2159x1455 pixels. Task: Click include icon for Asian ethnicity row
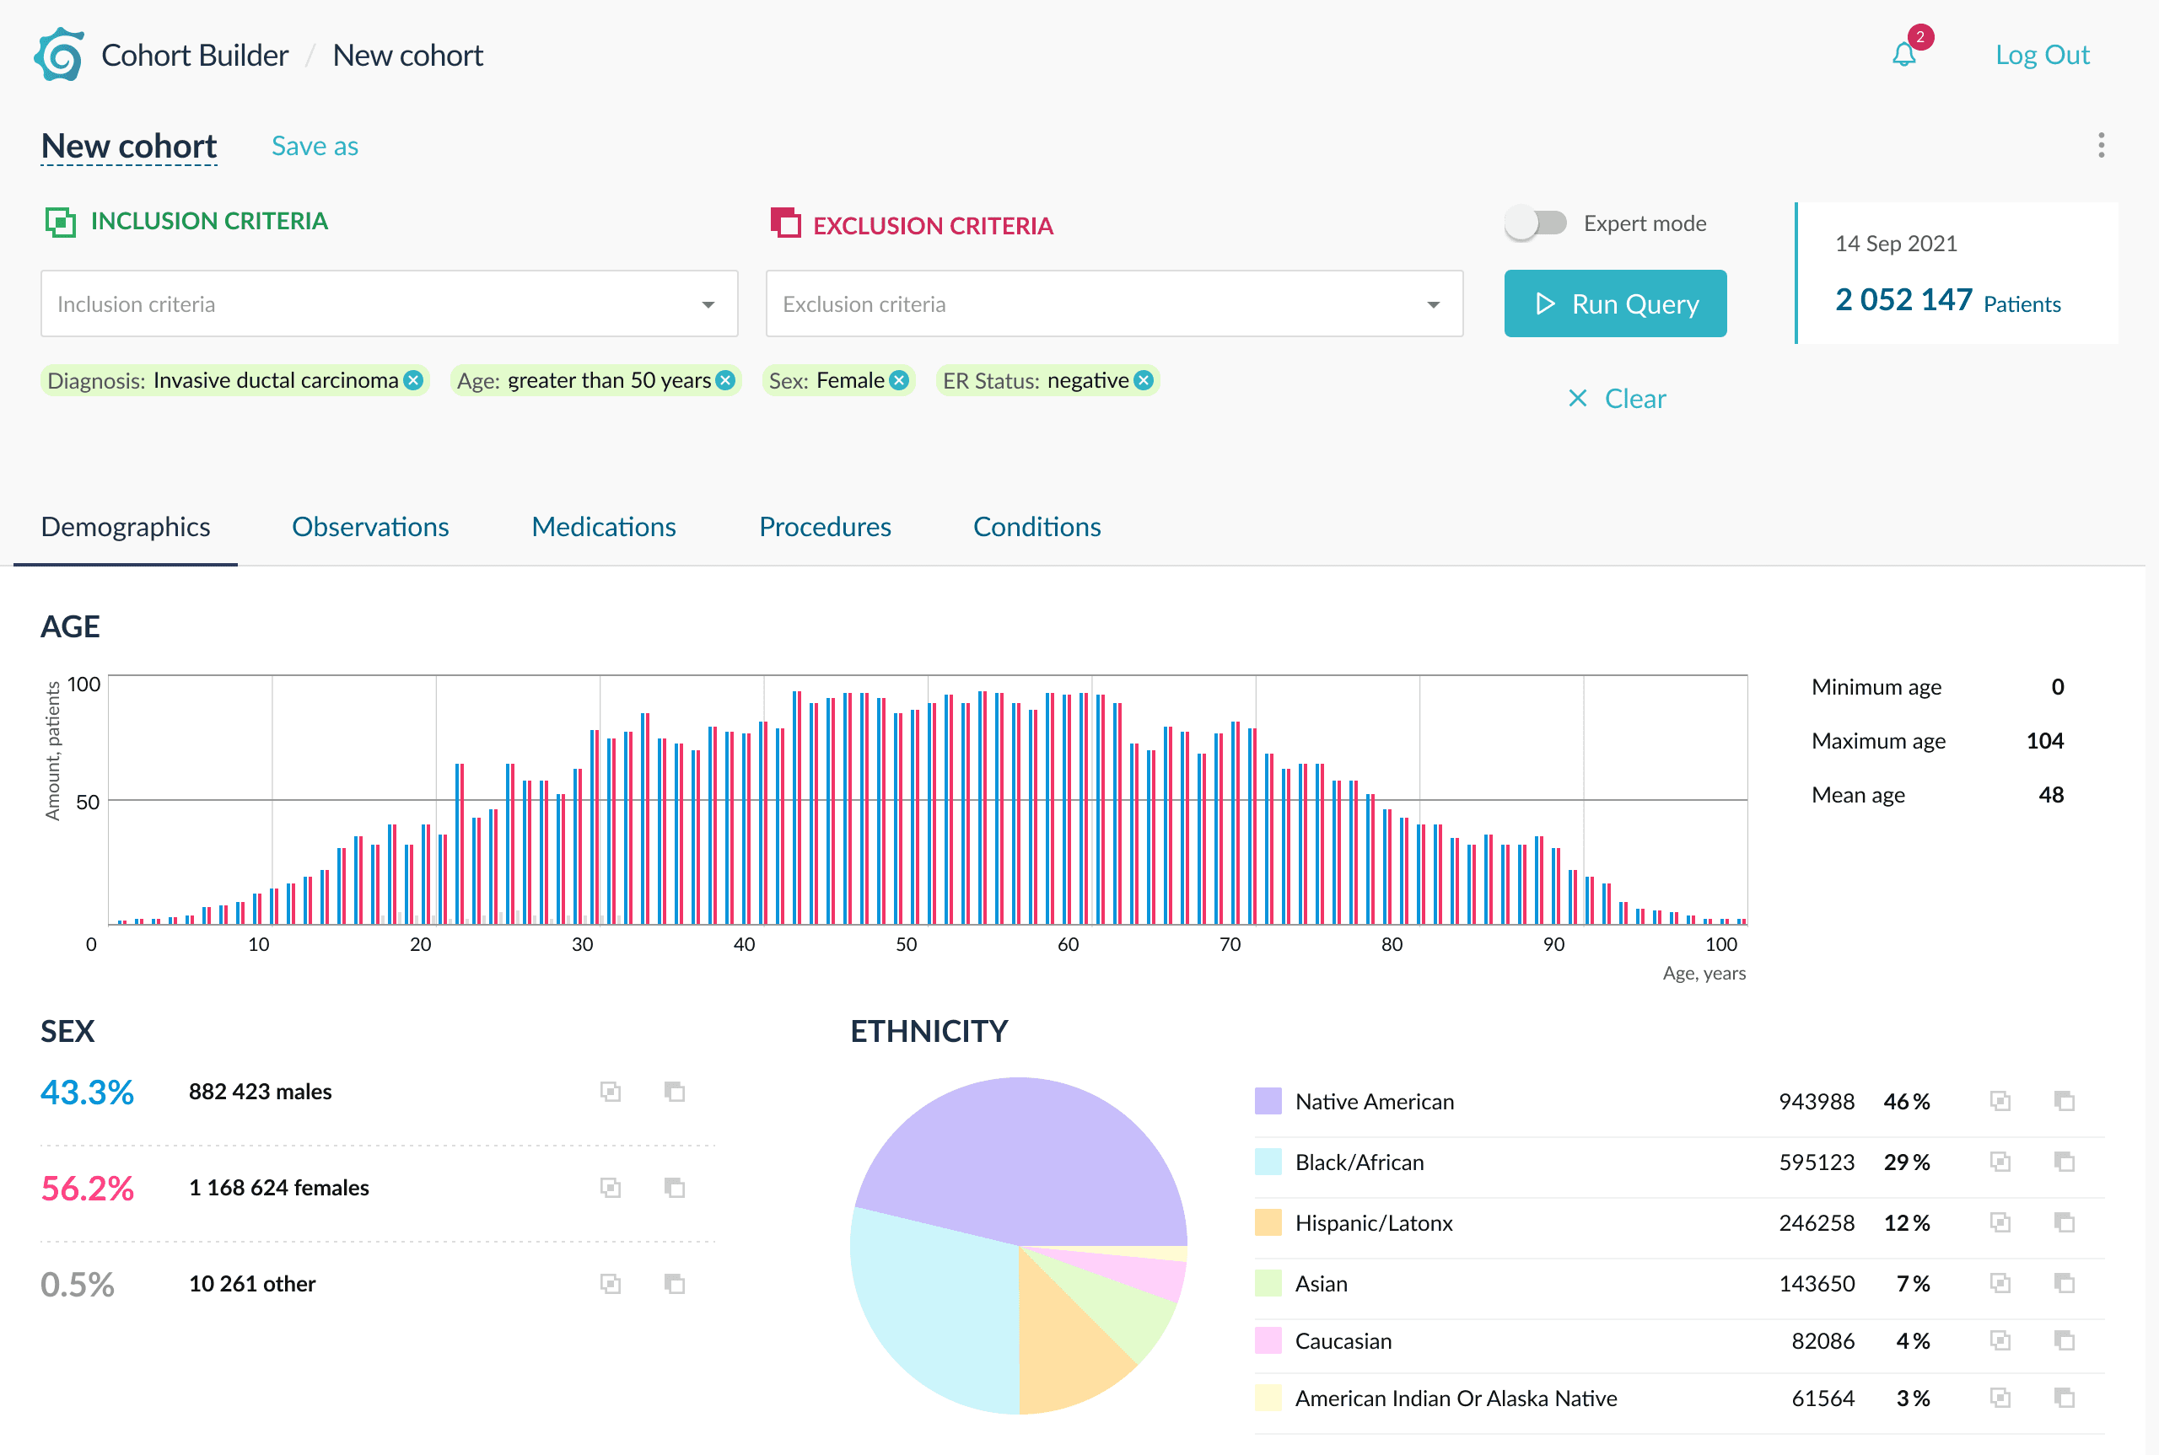pyautogui.click(x=2000, y=1283)
